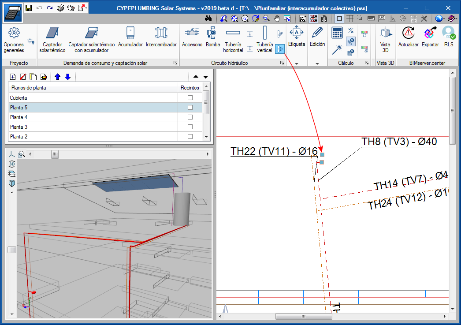Copy the selected floor plan
Screen dimensions: 461x325
click(x=33, y=77)
